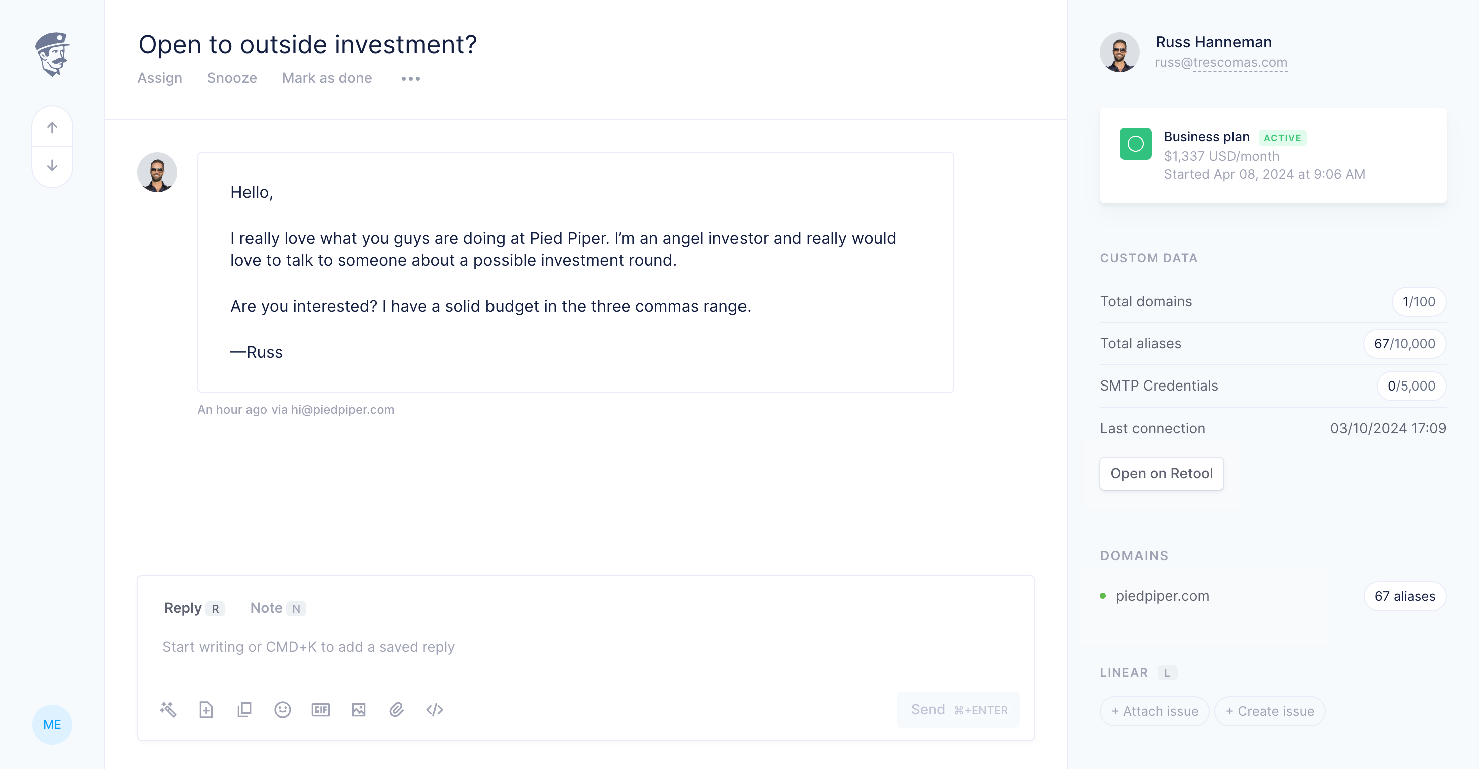Open the Assign menu

click(160, 78)
